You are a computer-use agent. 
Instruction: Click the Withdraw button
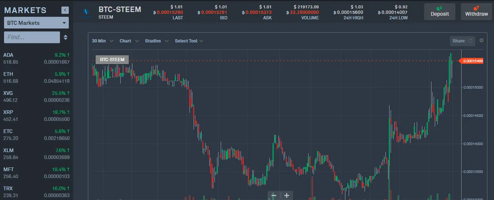[476, 12]
